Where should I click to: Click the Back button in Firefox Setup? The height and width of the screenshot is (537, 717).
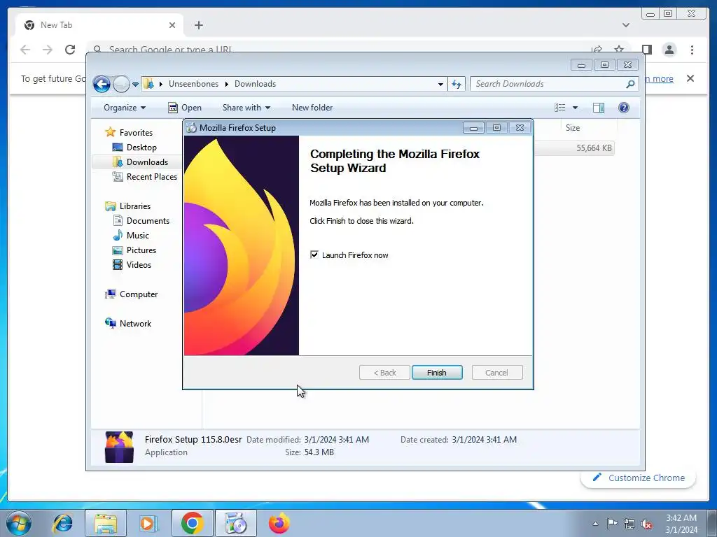(384, 373)
